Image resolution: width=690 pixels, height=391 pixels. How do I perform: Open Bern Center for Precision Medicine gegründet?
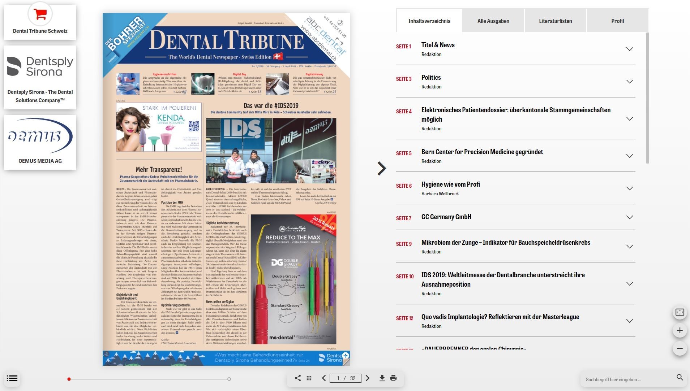tap(482, 152)
